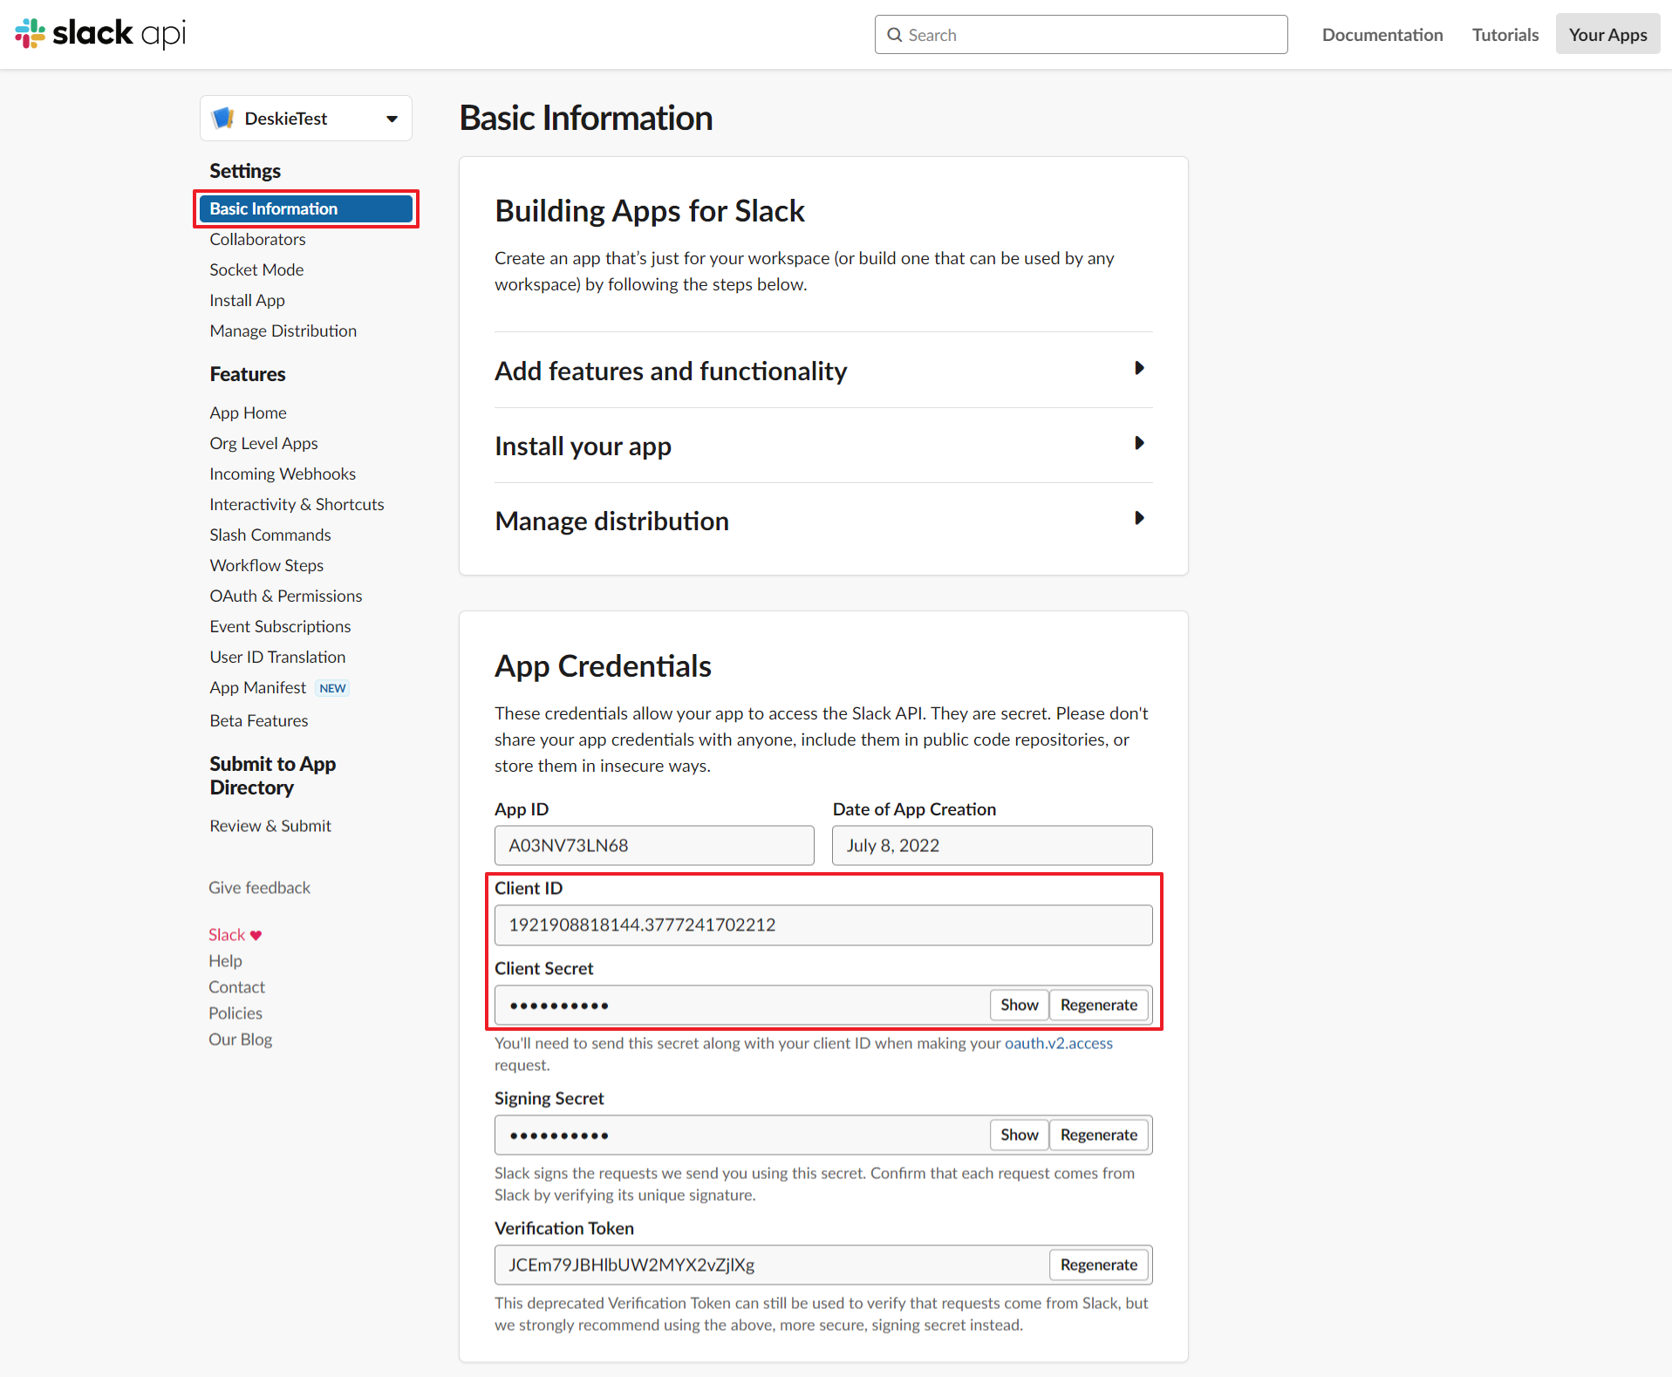Open App Manifest page
This screenshot has height=1377, width=1672.
(x=257, y=687)
